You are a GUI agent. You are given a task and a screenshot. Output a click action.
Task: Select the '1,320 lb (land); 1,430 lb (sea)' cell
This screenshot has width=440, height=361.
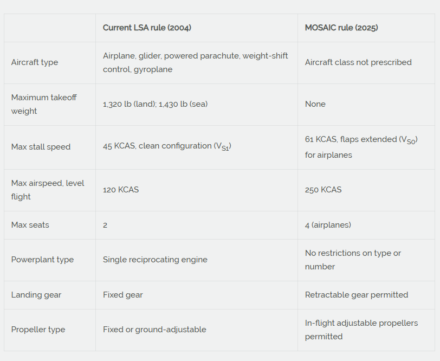155,104
